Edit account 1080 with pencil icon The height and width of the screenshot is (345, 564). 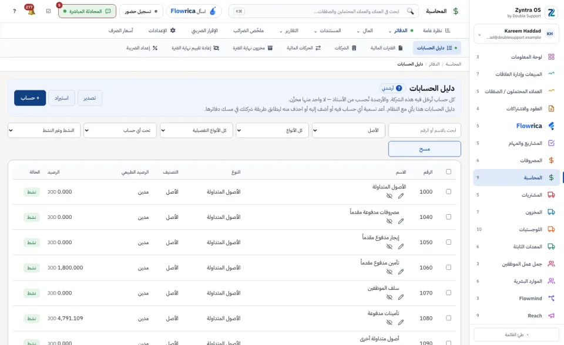click(x=401, y=322)
